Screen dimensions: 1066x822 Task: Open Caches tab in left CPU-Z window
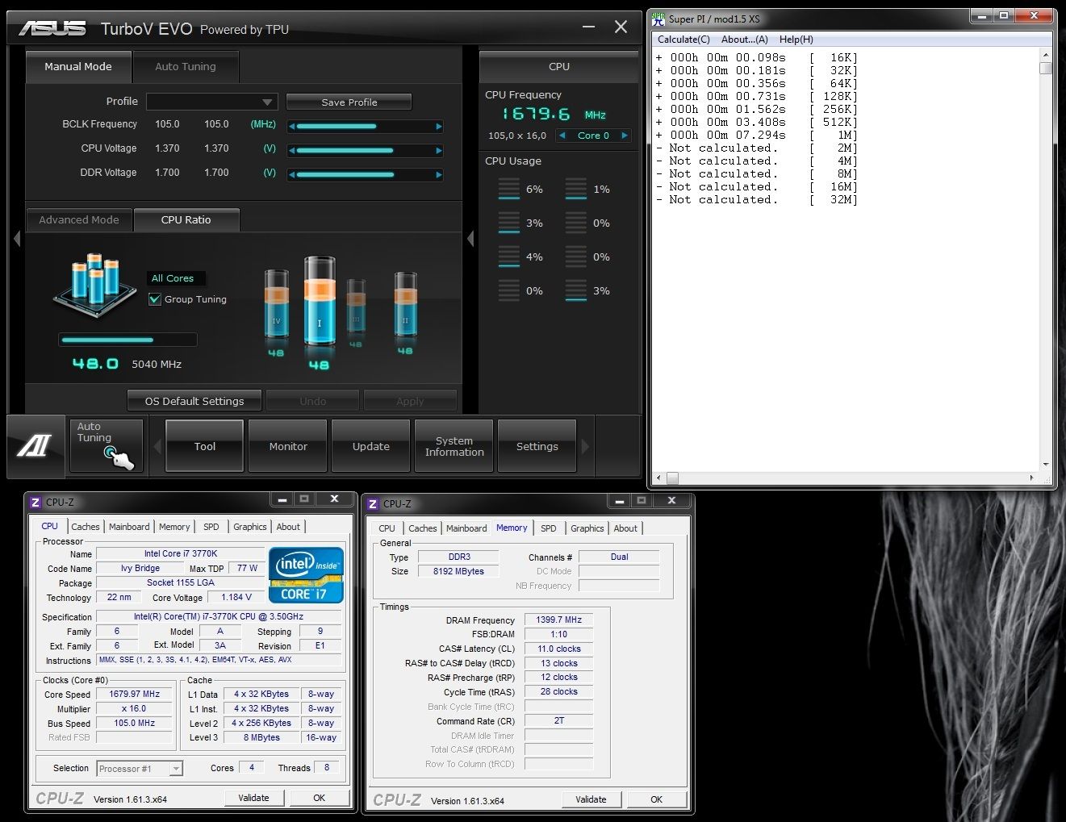[86, 527]
